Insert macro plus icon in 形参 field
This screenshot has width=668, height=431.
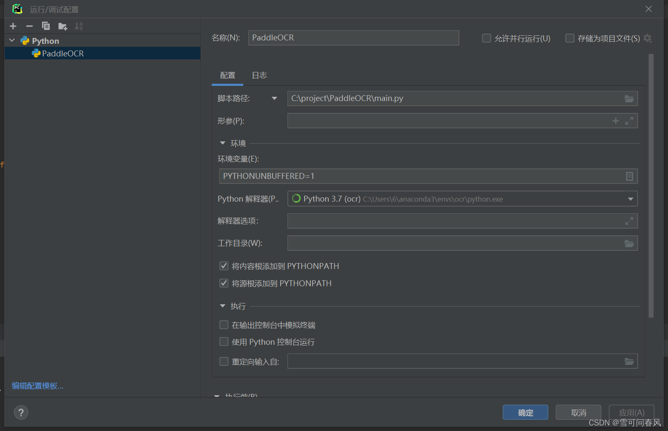tap(615, 121)
